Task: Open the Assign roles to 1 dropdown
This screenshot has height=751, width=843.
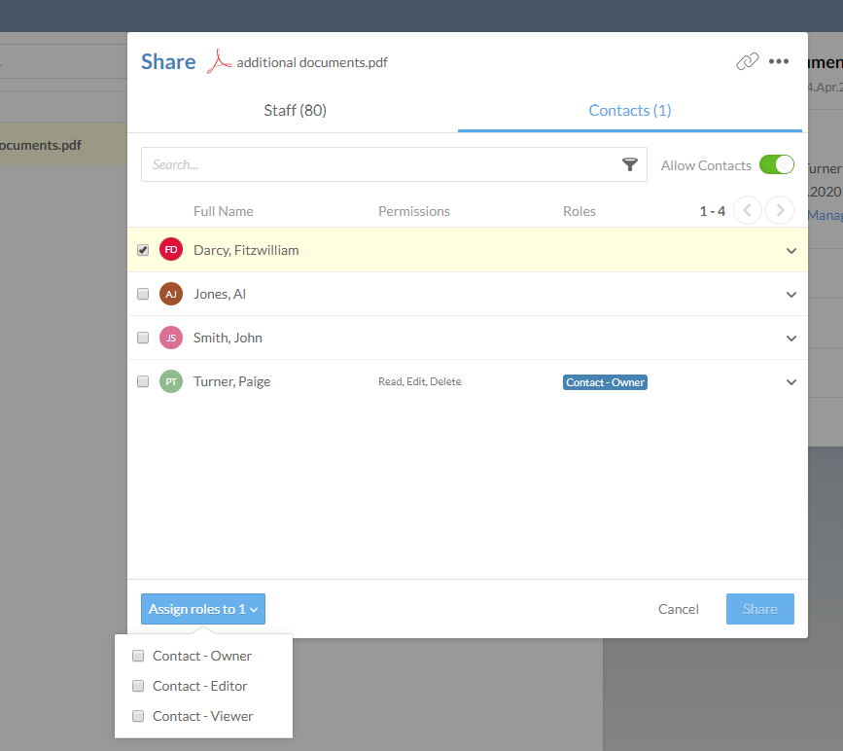Action: (202, 608)
